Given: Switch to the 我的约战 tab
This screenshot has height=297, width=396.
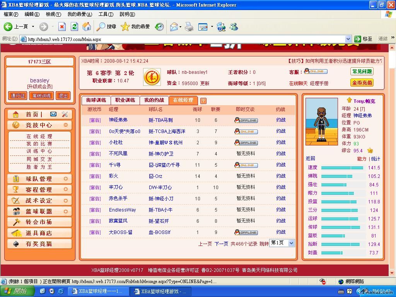Looking at the screenshot, I should coord(154,100).
